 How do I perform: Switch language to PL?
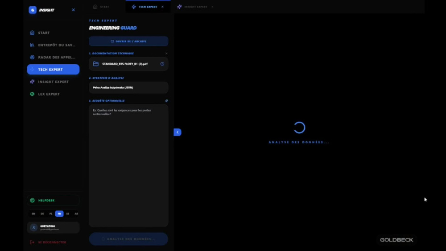pyautogui.click(x=51, y=214)
